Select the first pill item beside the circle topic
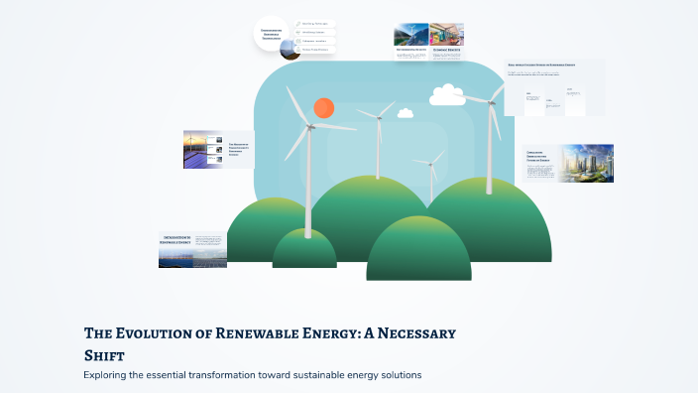698x393 pixels. (x=315, y=24)
